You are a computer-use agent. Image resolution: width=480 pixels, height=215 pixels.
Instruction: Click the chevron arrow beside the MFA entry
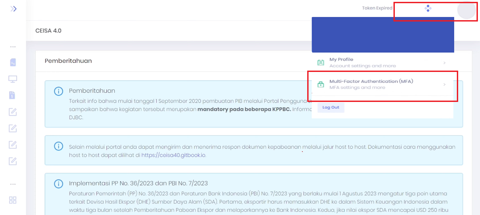[444, 84]
